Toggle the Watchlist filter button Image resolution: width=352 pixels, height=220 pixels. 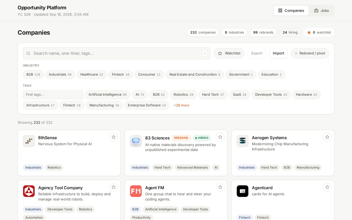[x=229, y=53]
